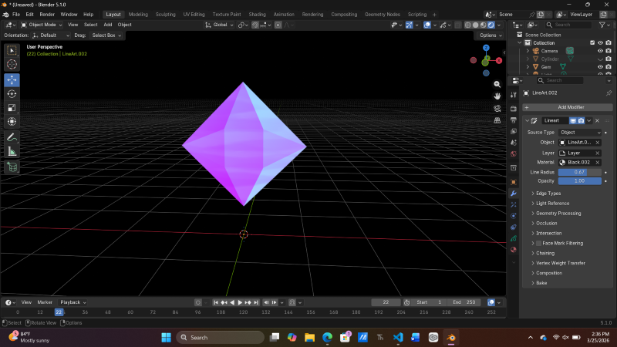
Task: Toggle camera view in viewport gizmos
Action: [497, 108]
